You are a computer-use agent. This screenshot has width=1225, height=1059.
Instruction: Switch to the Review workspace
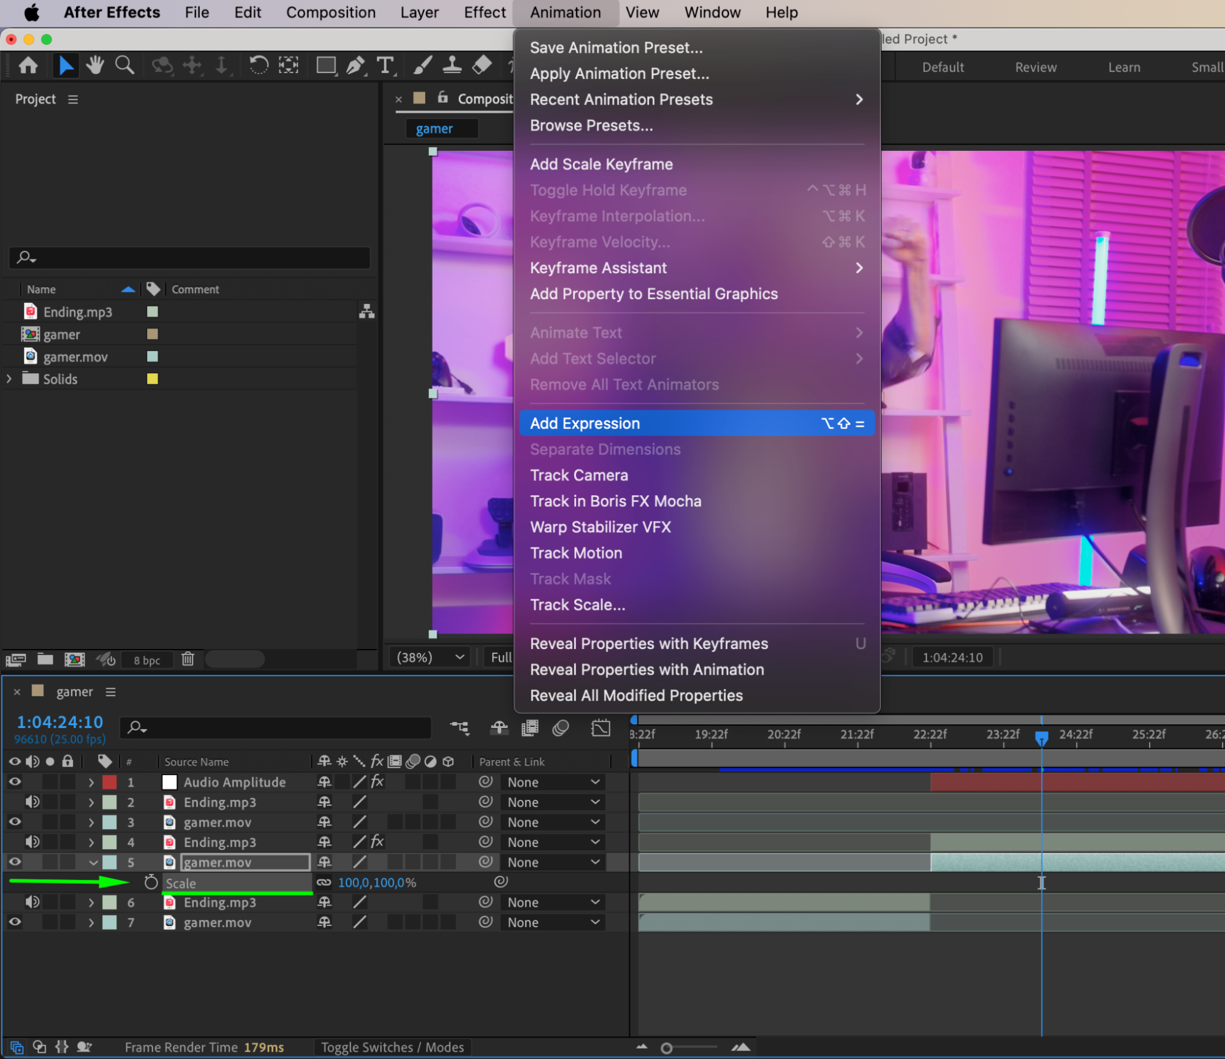pyautogui.click(x=1036, y=67)
